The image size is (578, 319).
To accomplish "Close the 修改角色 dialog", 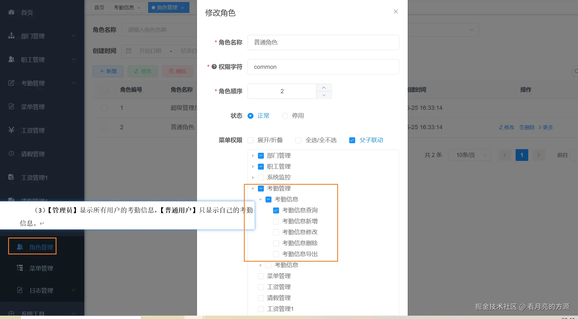I will [x=396, y=12].
